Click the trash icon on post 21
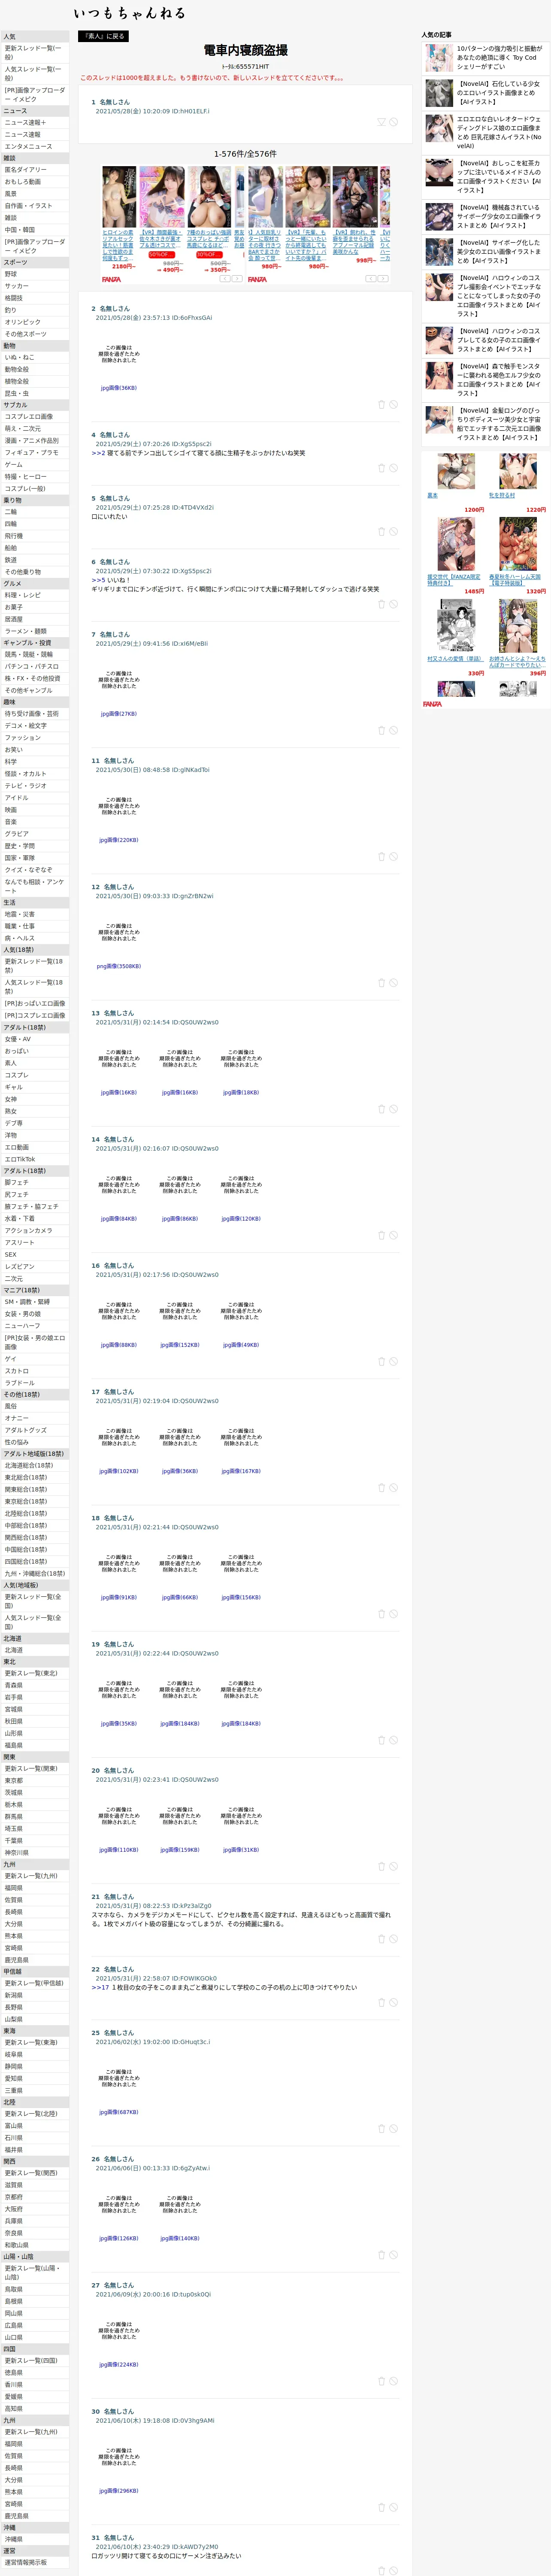This screenshot has width=551, height=2576. click(x=381, y=1939)
